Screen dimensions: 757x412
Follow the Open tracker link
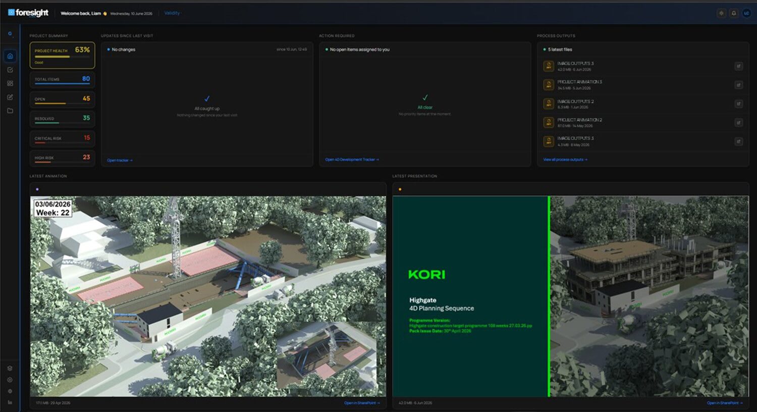[x=120, y=161]
